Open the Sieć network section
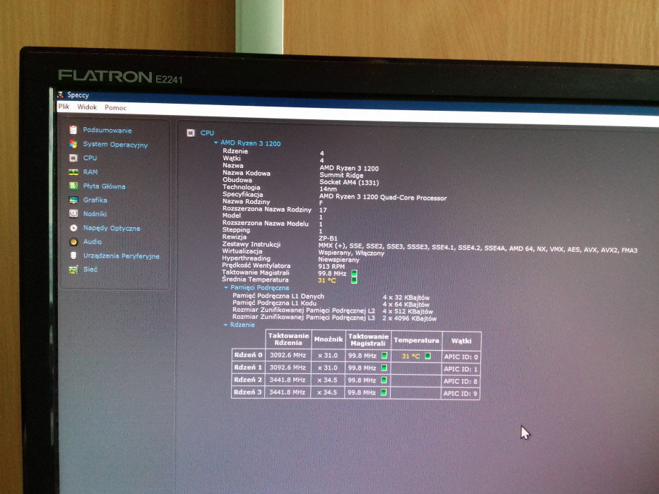 90,270
